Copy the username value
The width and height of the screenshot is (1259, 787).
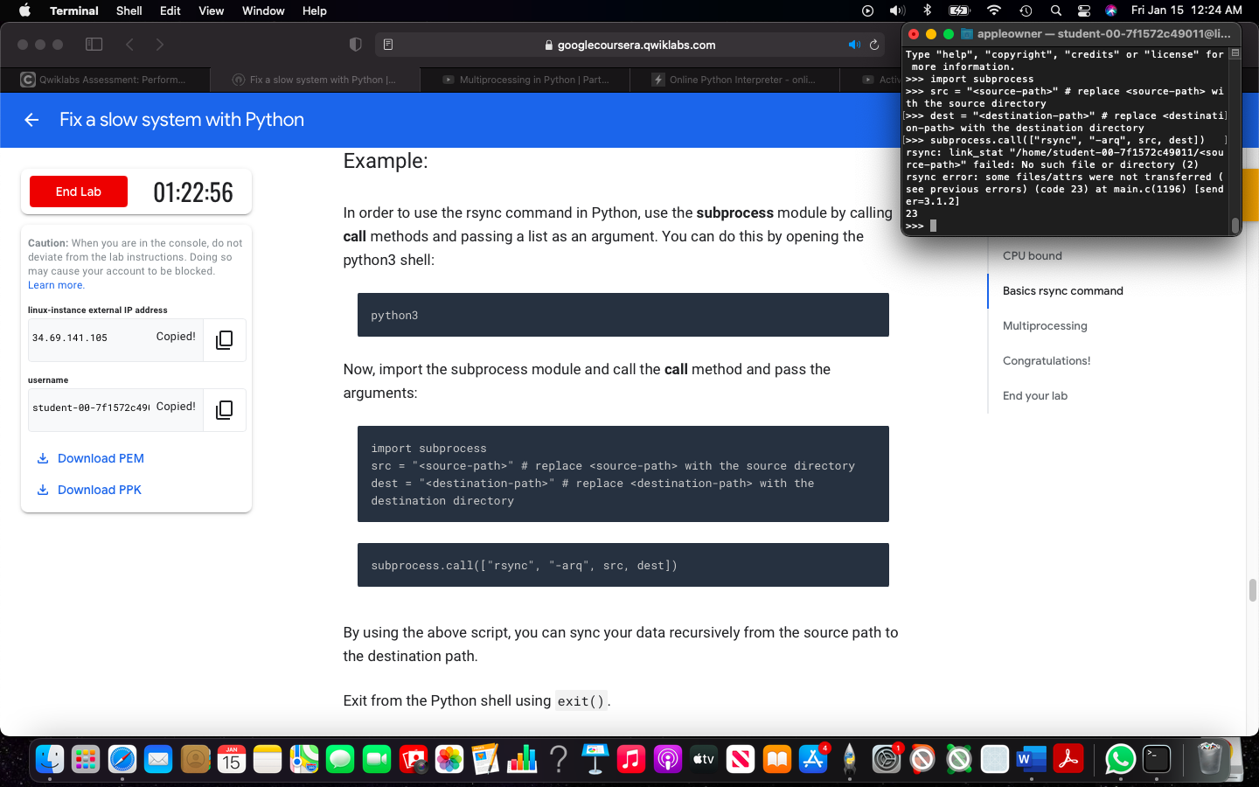(225, 410)
